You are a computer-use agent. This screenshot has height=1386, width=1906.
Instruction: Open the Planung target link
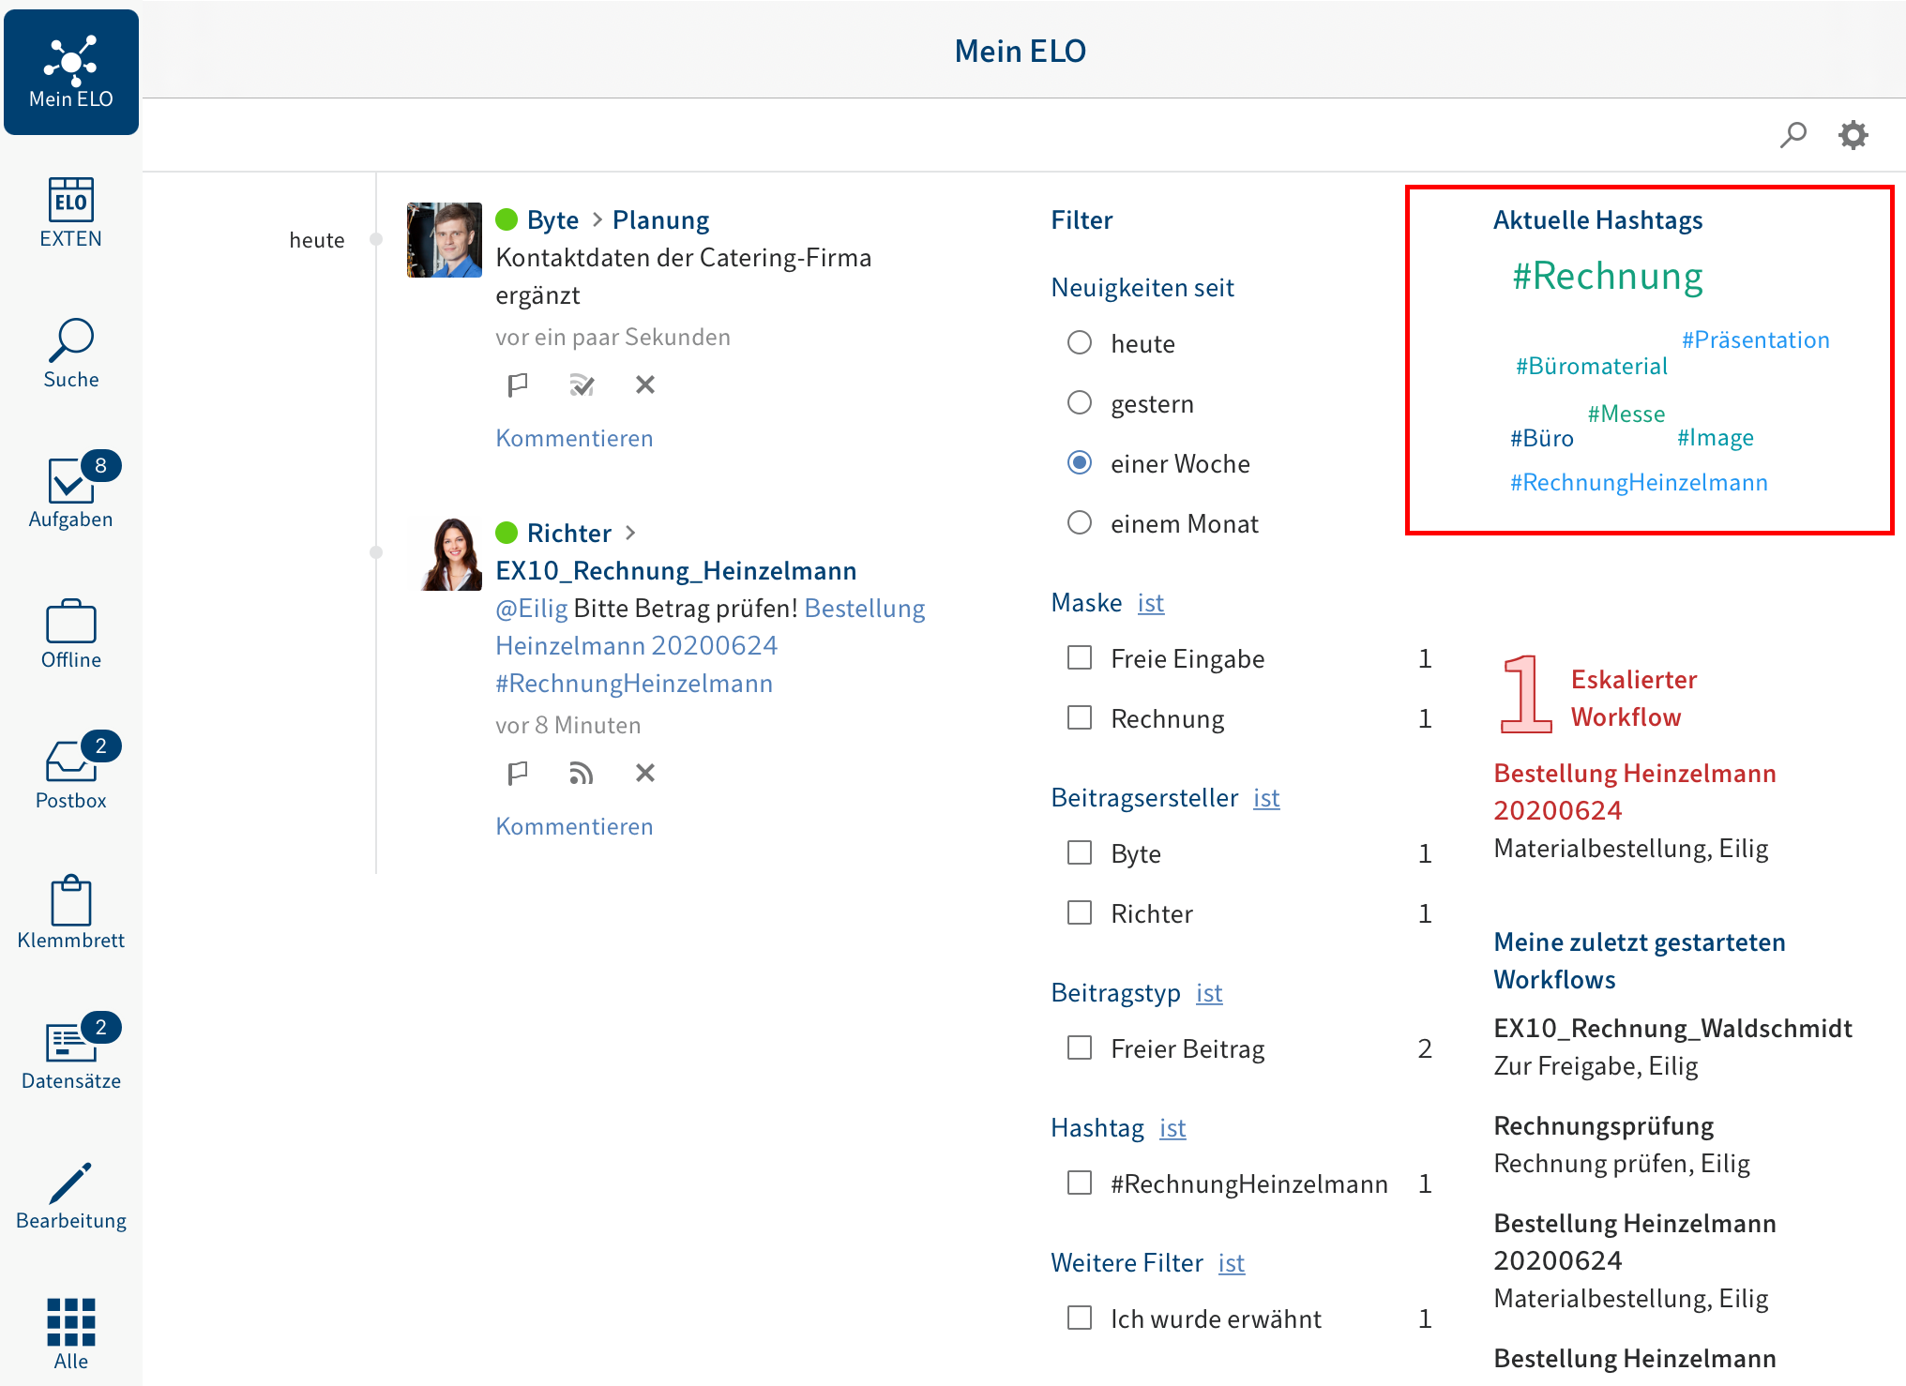(x=660, y=220)
